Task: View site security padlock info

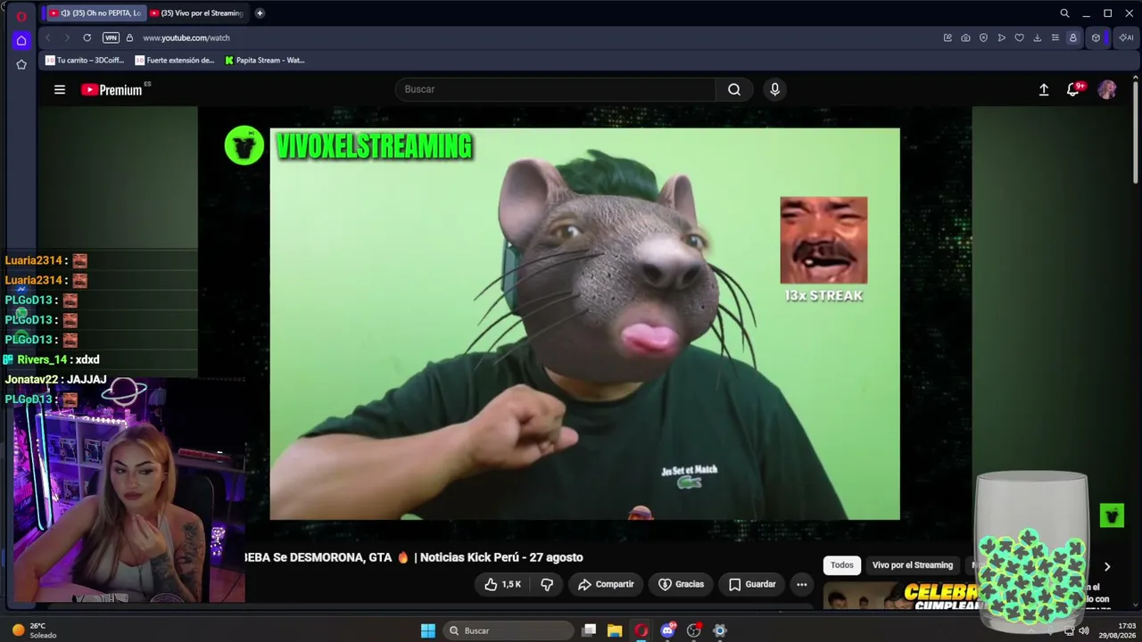Action: pyautogui.click(x=129, y=37)
